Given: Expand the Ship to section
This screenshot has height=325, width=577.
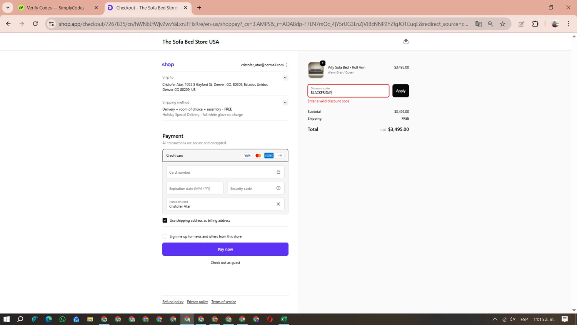Looking at the screenshot, I should pyautogui.click(x=285, y=78).
